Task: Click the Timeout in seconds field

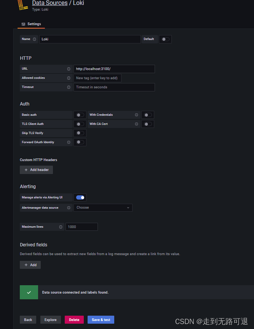Action: pyautogui.click(x=114, y=87)
